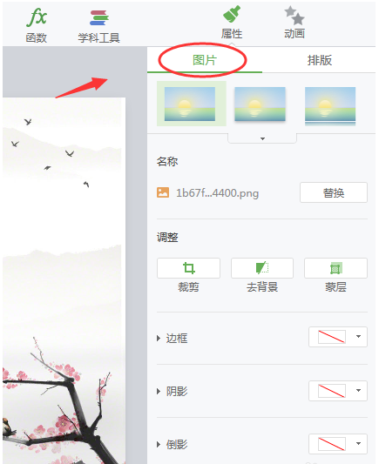
Task: Open the 函数 fx function tool
Action: (x=36, y=26)
